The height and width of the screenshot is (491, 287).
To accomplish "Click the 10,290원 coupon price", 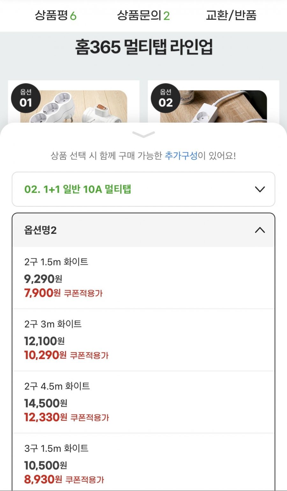I will tap(45, 355).
